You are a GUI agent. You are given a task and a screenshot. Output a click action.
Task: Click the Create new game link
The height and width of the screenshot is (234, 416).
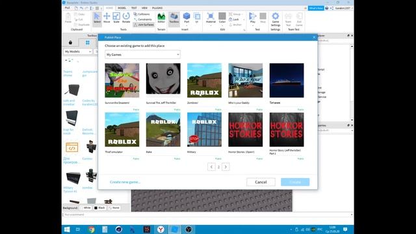point(125,182)
